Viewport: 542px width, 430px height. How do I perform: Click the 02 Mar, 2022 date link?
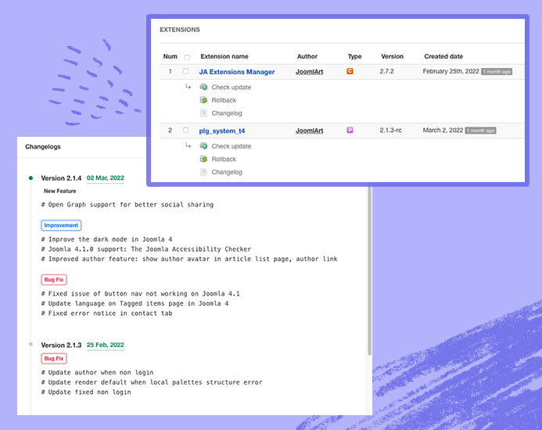tap(106, 178)
